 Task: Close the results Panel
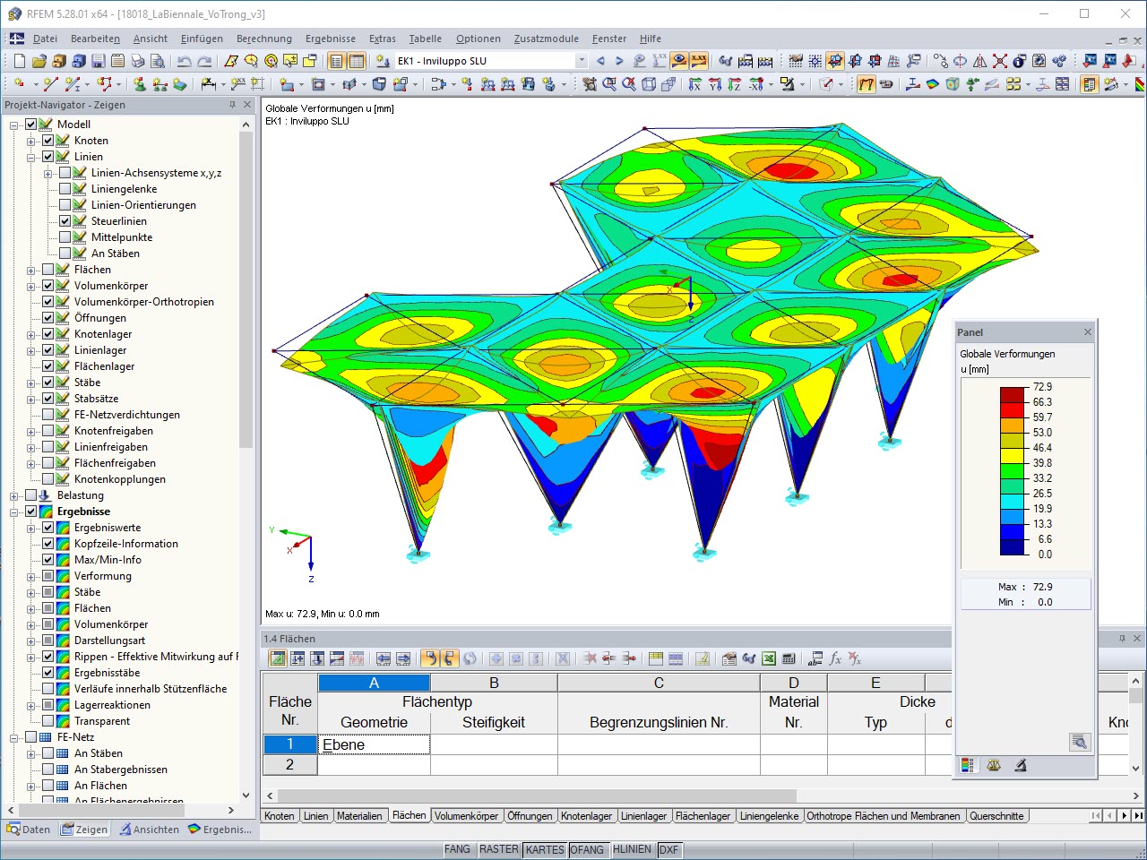click(1088, 332)
